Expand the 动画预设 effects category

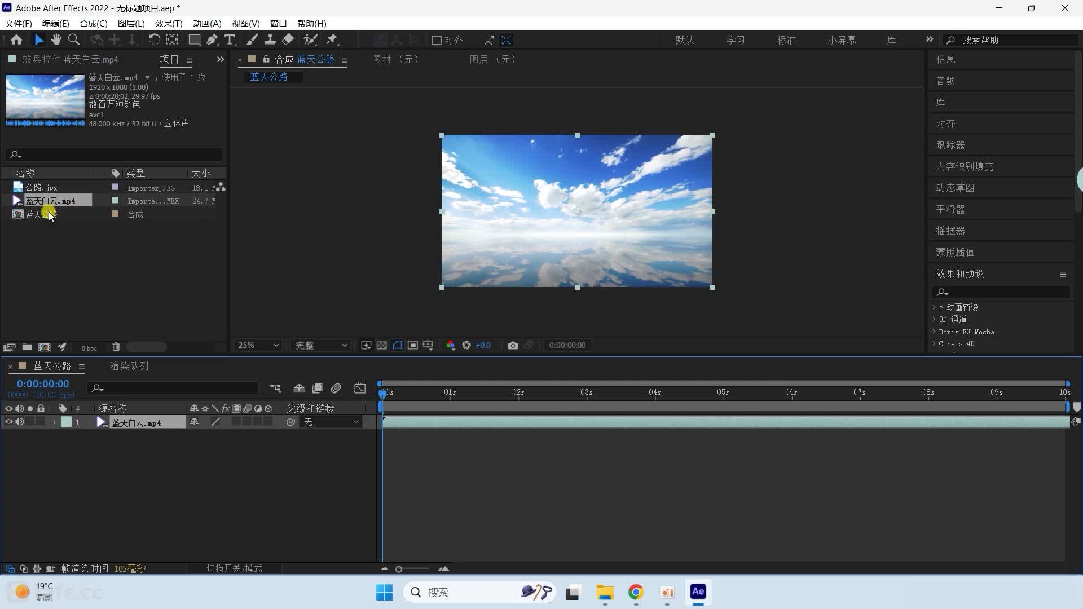(934, 307)
